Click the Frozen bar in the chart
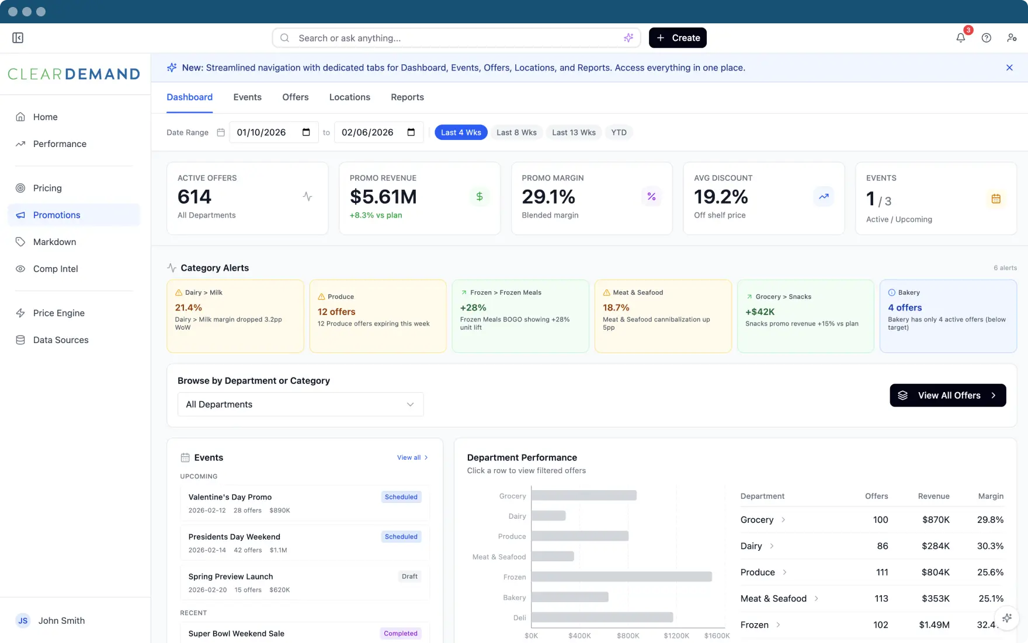 point(621,577)
